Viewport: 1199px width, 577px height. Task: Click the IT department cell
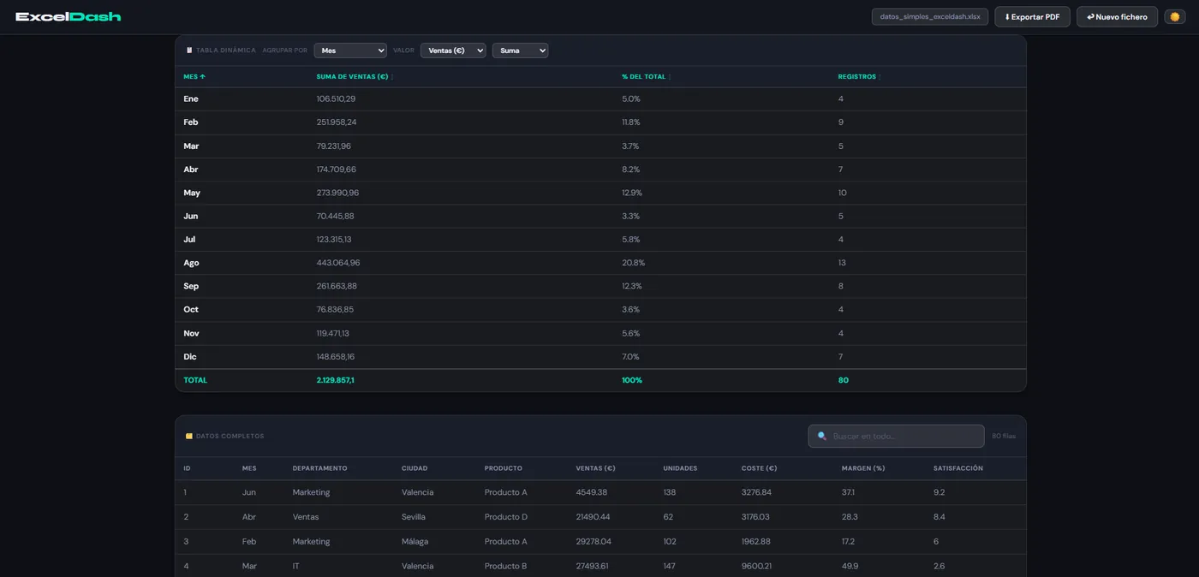tap(295, 566)
